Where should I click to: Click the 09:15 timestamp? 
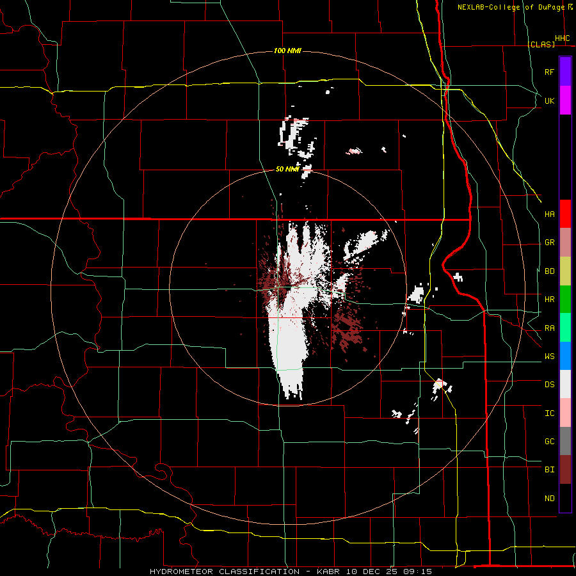[x=417, y=572]
